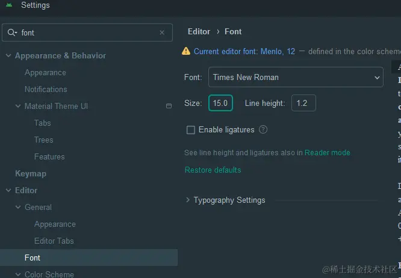Select Appearance under Appearance & Behavior
This screenshot has height=278, width=401.
coord(45,73)
